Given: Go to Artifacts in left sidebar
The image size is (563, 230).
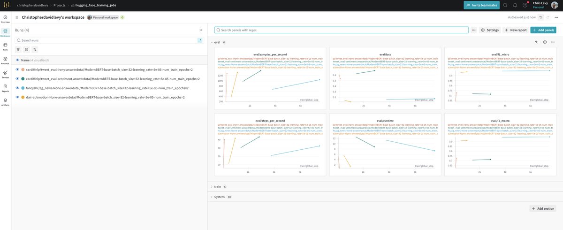Looking at the screenshot, I should pyautogui.click(x=5, y=100).
